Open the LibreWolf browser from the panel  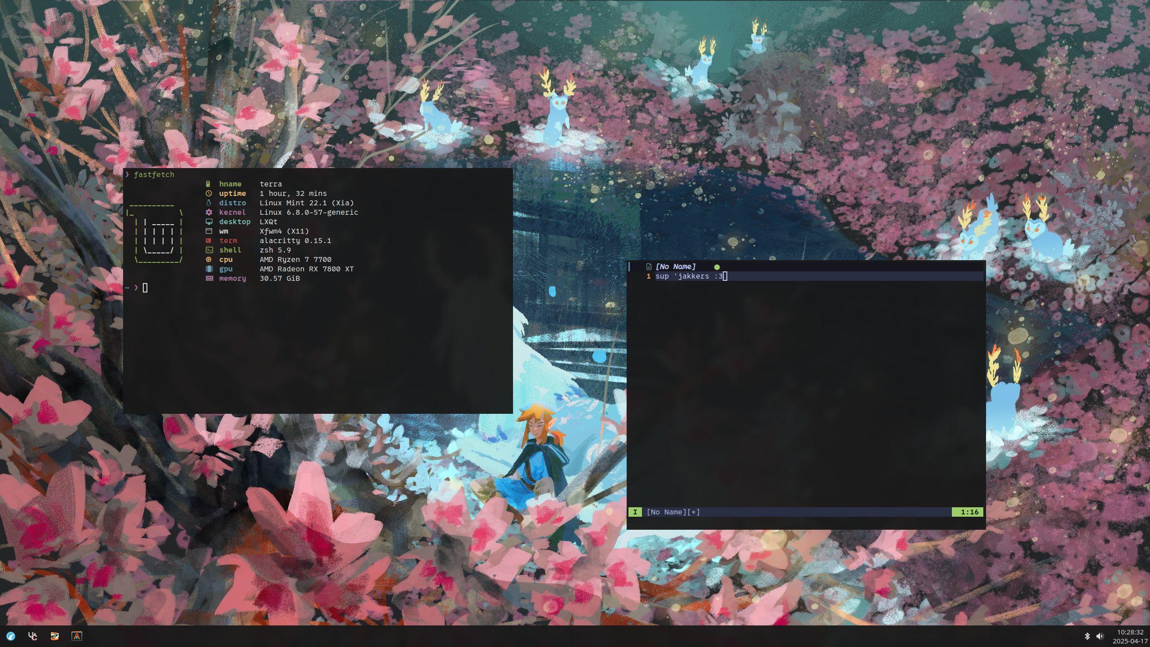(11, 636)
